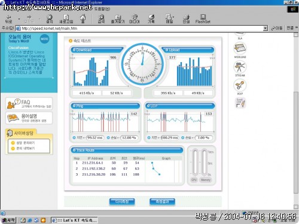Open Favorites (즐겨찾기) toolbar button

[x=118, y=19]
